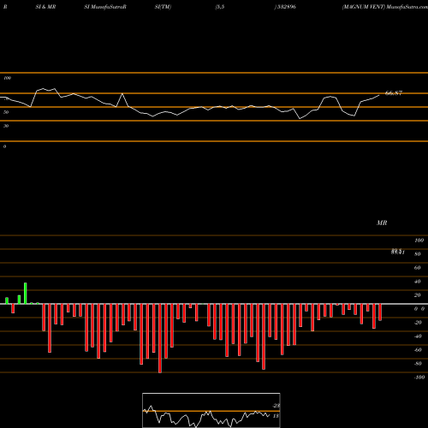The image size is (428, 428).
Task: Click the '(MAGNUM VENT) MunafaSutra.com' title text
Action: 385,7
